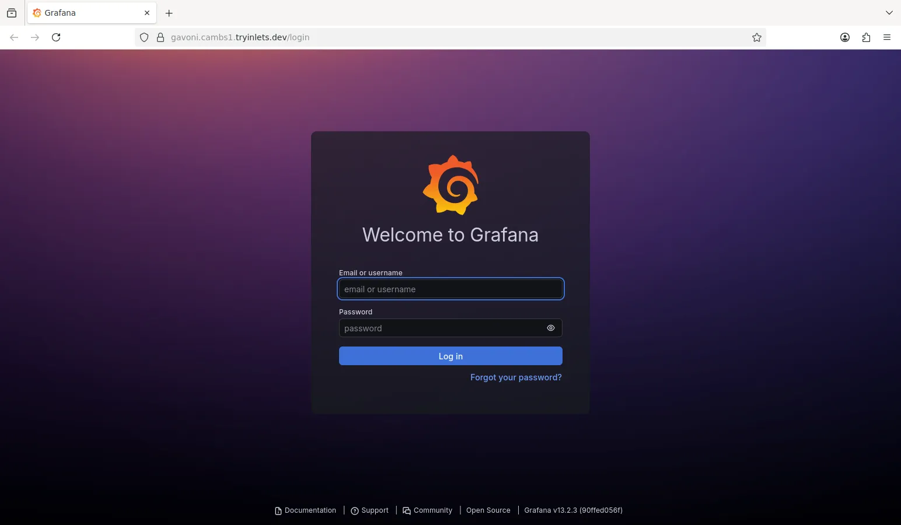Open Firefox recent browsing view icon

tap(12, 13)
